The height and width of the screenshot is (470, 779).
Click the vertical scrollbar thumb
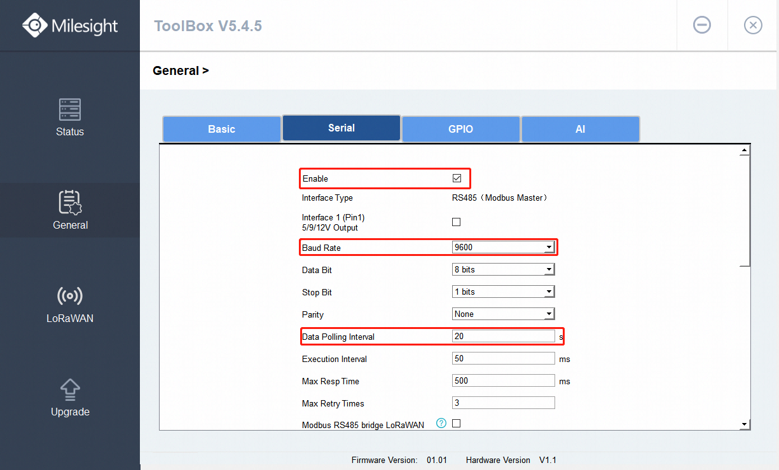[745, 211]
